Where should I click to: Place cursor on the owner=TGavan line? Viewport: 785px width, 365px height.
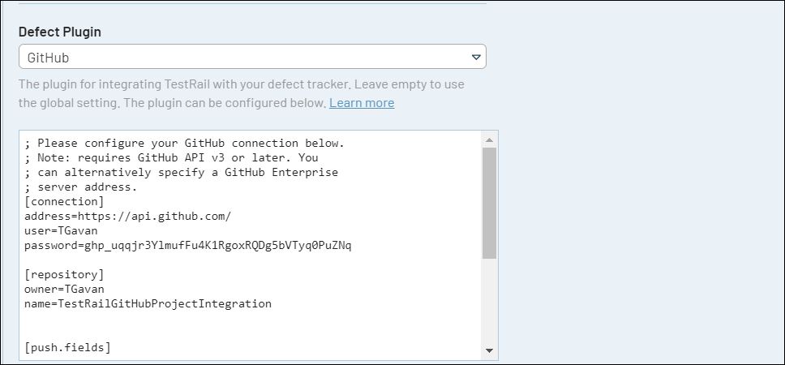[64, 289]
